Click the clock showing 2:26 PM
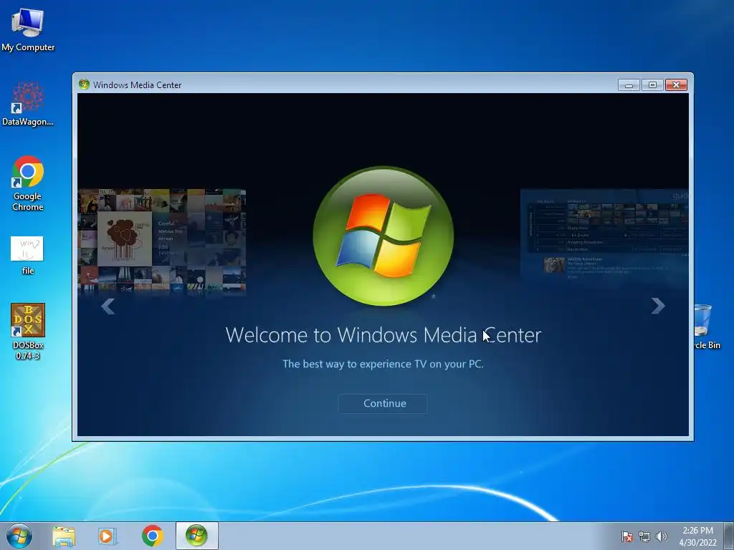734x550 pixels. pos(697,536)
